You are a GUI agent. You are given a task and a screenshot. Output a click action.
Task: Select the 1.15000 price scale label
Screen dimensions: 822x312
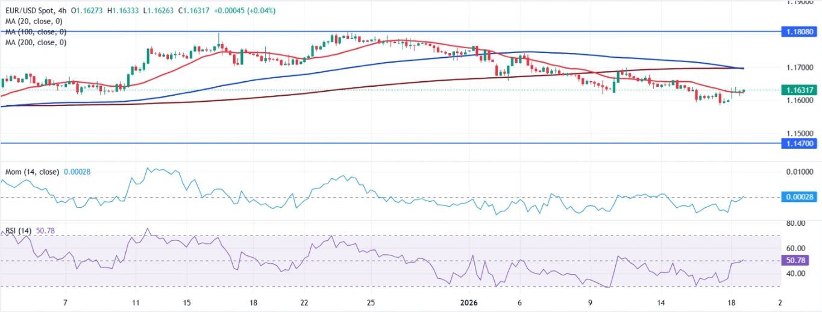[800, 133]
